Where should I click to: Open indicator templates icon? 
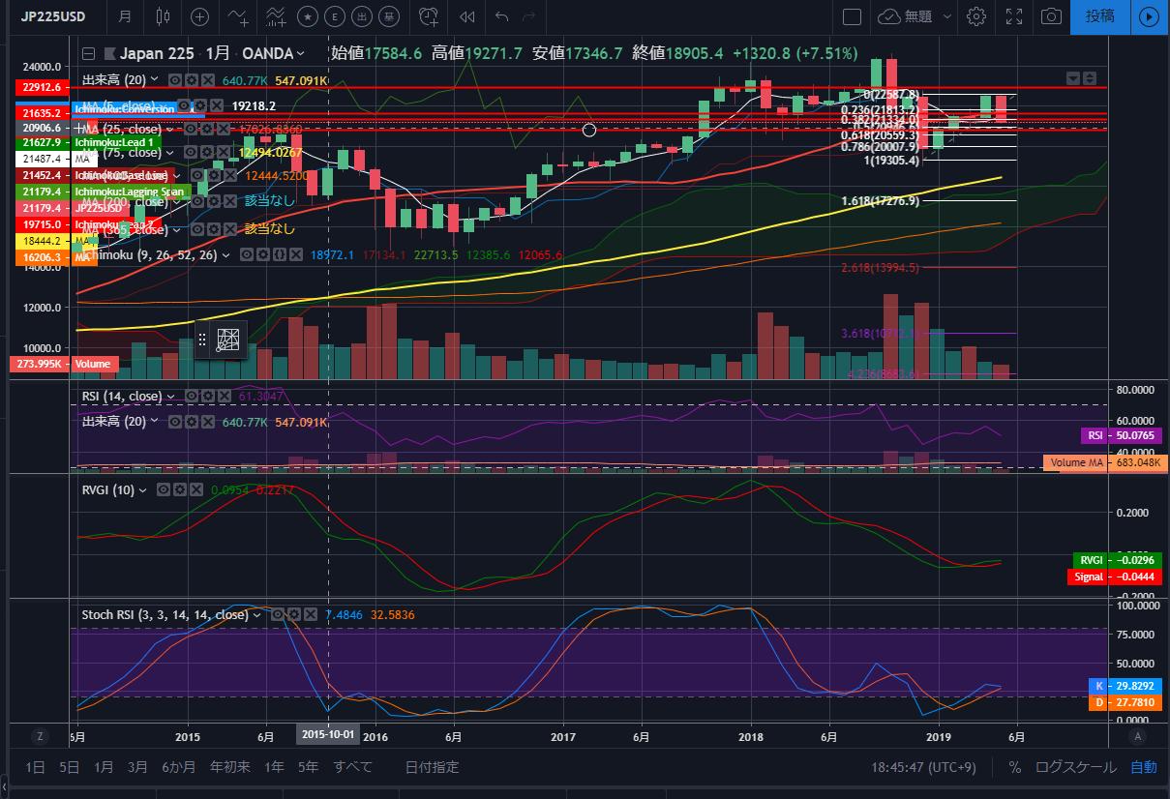(276, 16)
